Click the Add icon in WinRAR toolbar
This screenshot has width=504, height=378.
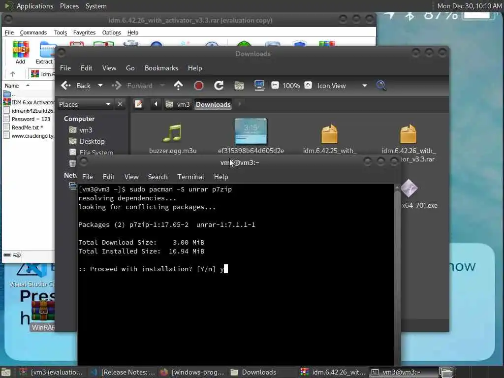[x=21, y=52]
